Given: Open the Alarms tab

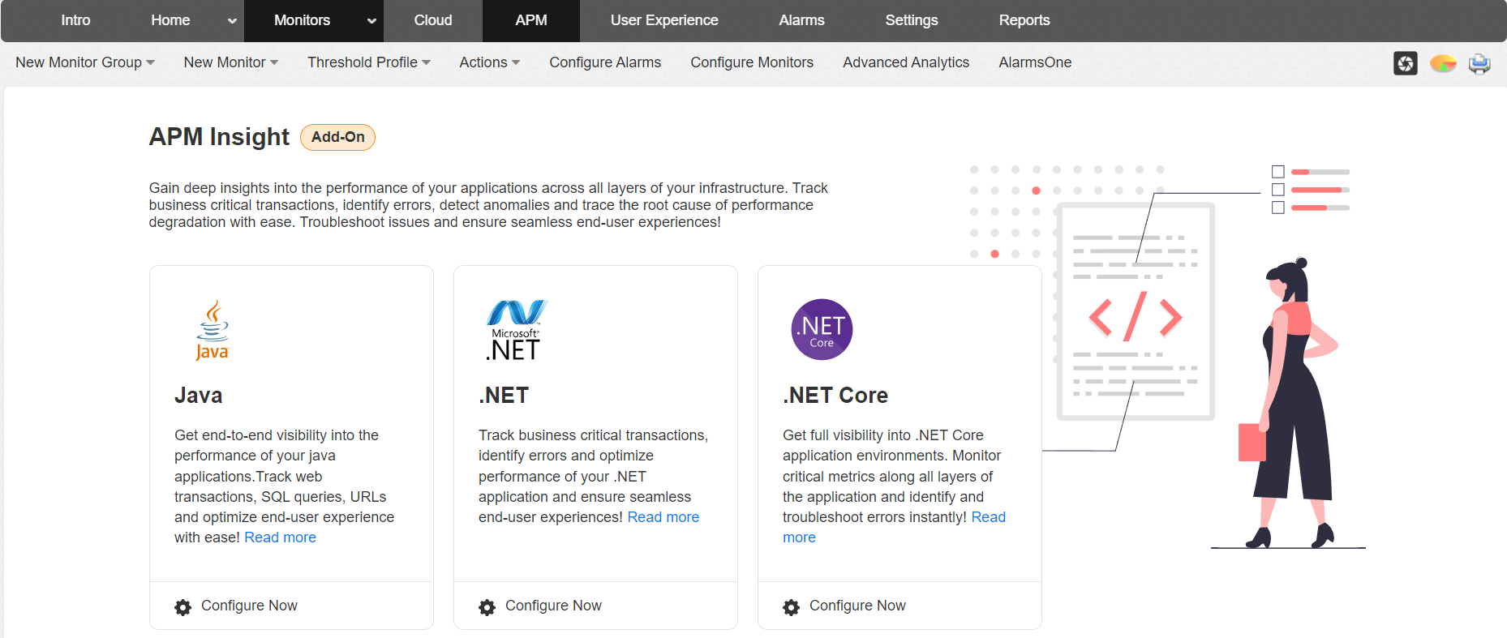Looking at the screenshot, I should tap(801, 20).
